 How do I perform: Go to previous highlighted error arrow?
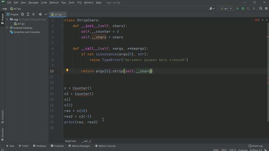(262, 20)
